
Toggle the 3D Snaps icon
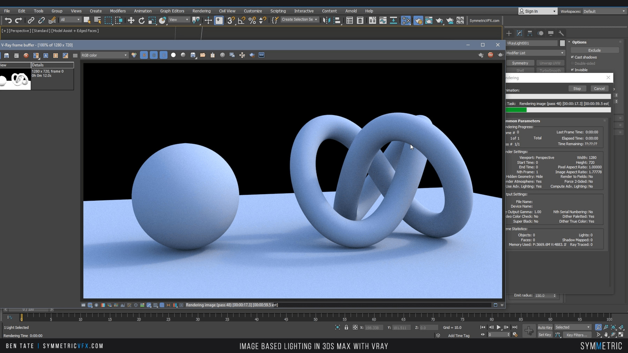pyautogui.click(x=231, y=20)
